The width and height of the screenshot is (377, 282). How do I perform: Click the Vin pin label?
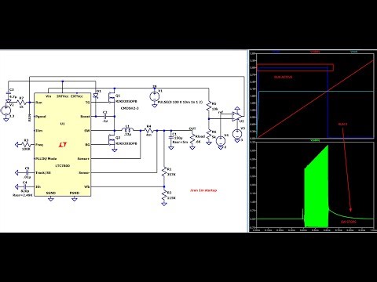(x=48, y=96)
